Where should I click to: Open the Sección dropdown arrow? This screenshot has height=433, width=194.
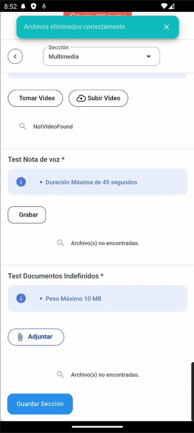point(149,57)
